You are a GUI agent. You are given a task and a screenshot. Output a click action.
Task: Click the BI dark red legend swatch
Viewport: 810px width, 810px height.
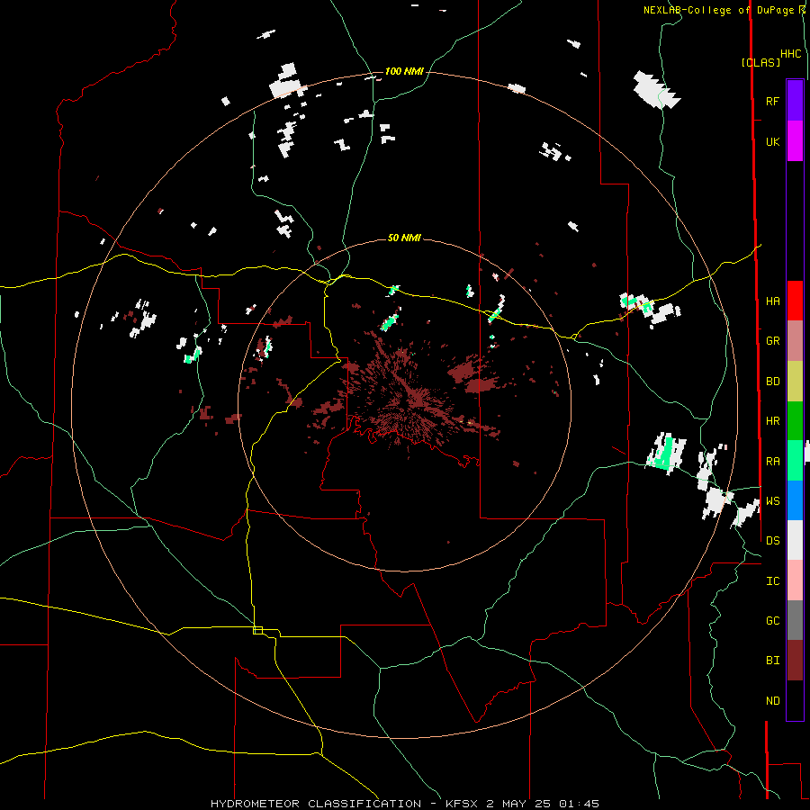(x=795, y=661)
